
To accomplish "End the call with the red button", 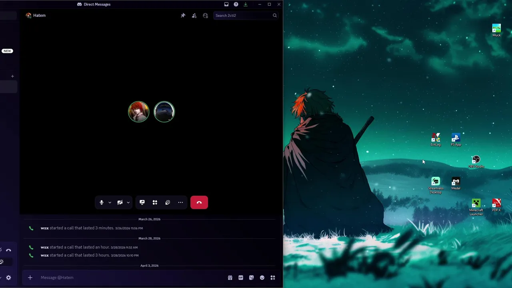I will click(199, 202).
